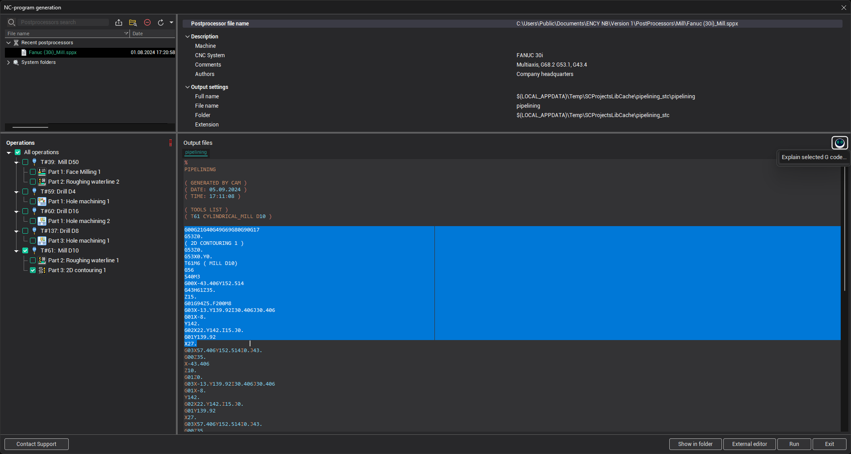The image size is (851, 454).
Task: Collapse the Output settings section
Action: coord(188,87)
